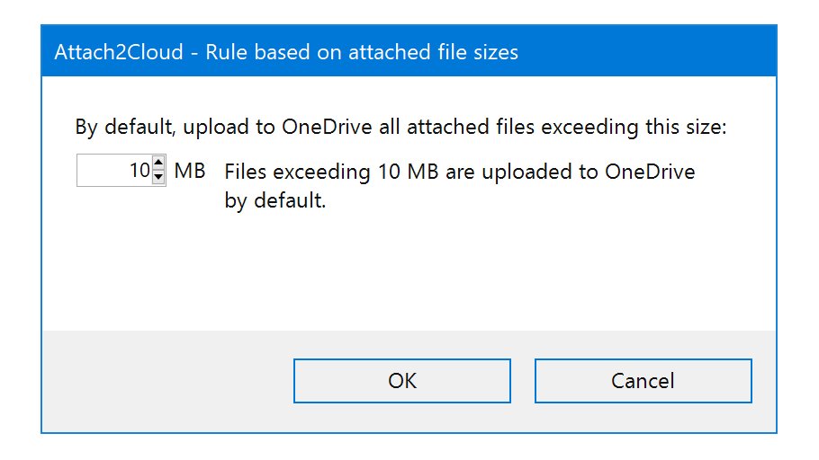
Task: Click the small downward triangle beside 10
Action: pyautogui.click(x=158, y=177)
